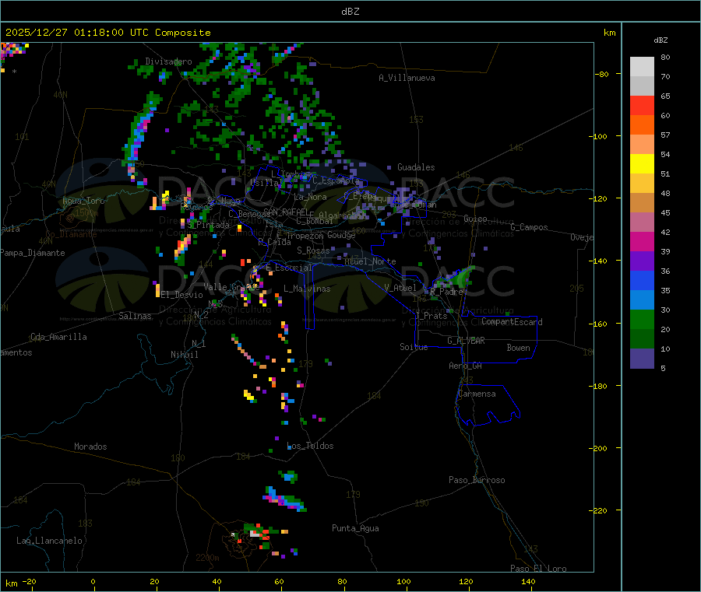
Task: Click the Guadales location label
Action: click(x=416, y=167)
